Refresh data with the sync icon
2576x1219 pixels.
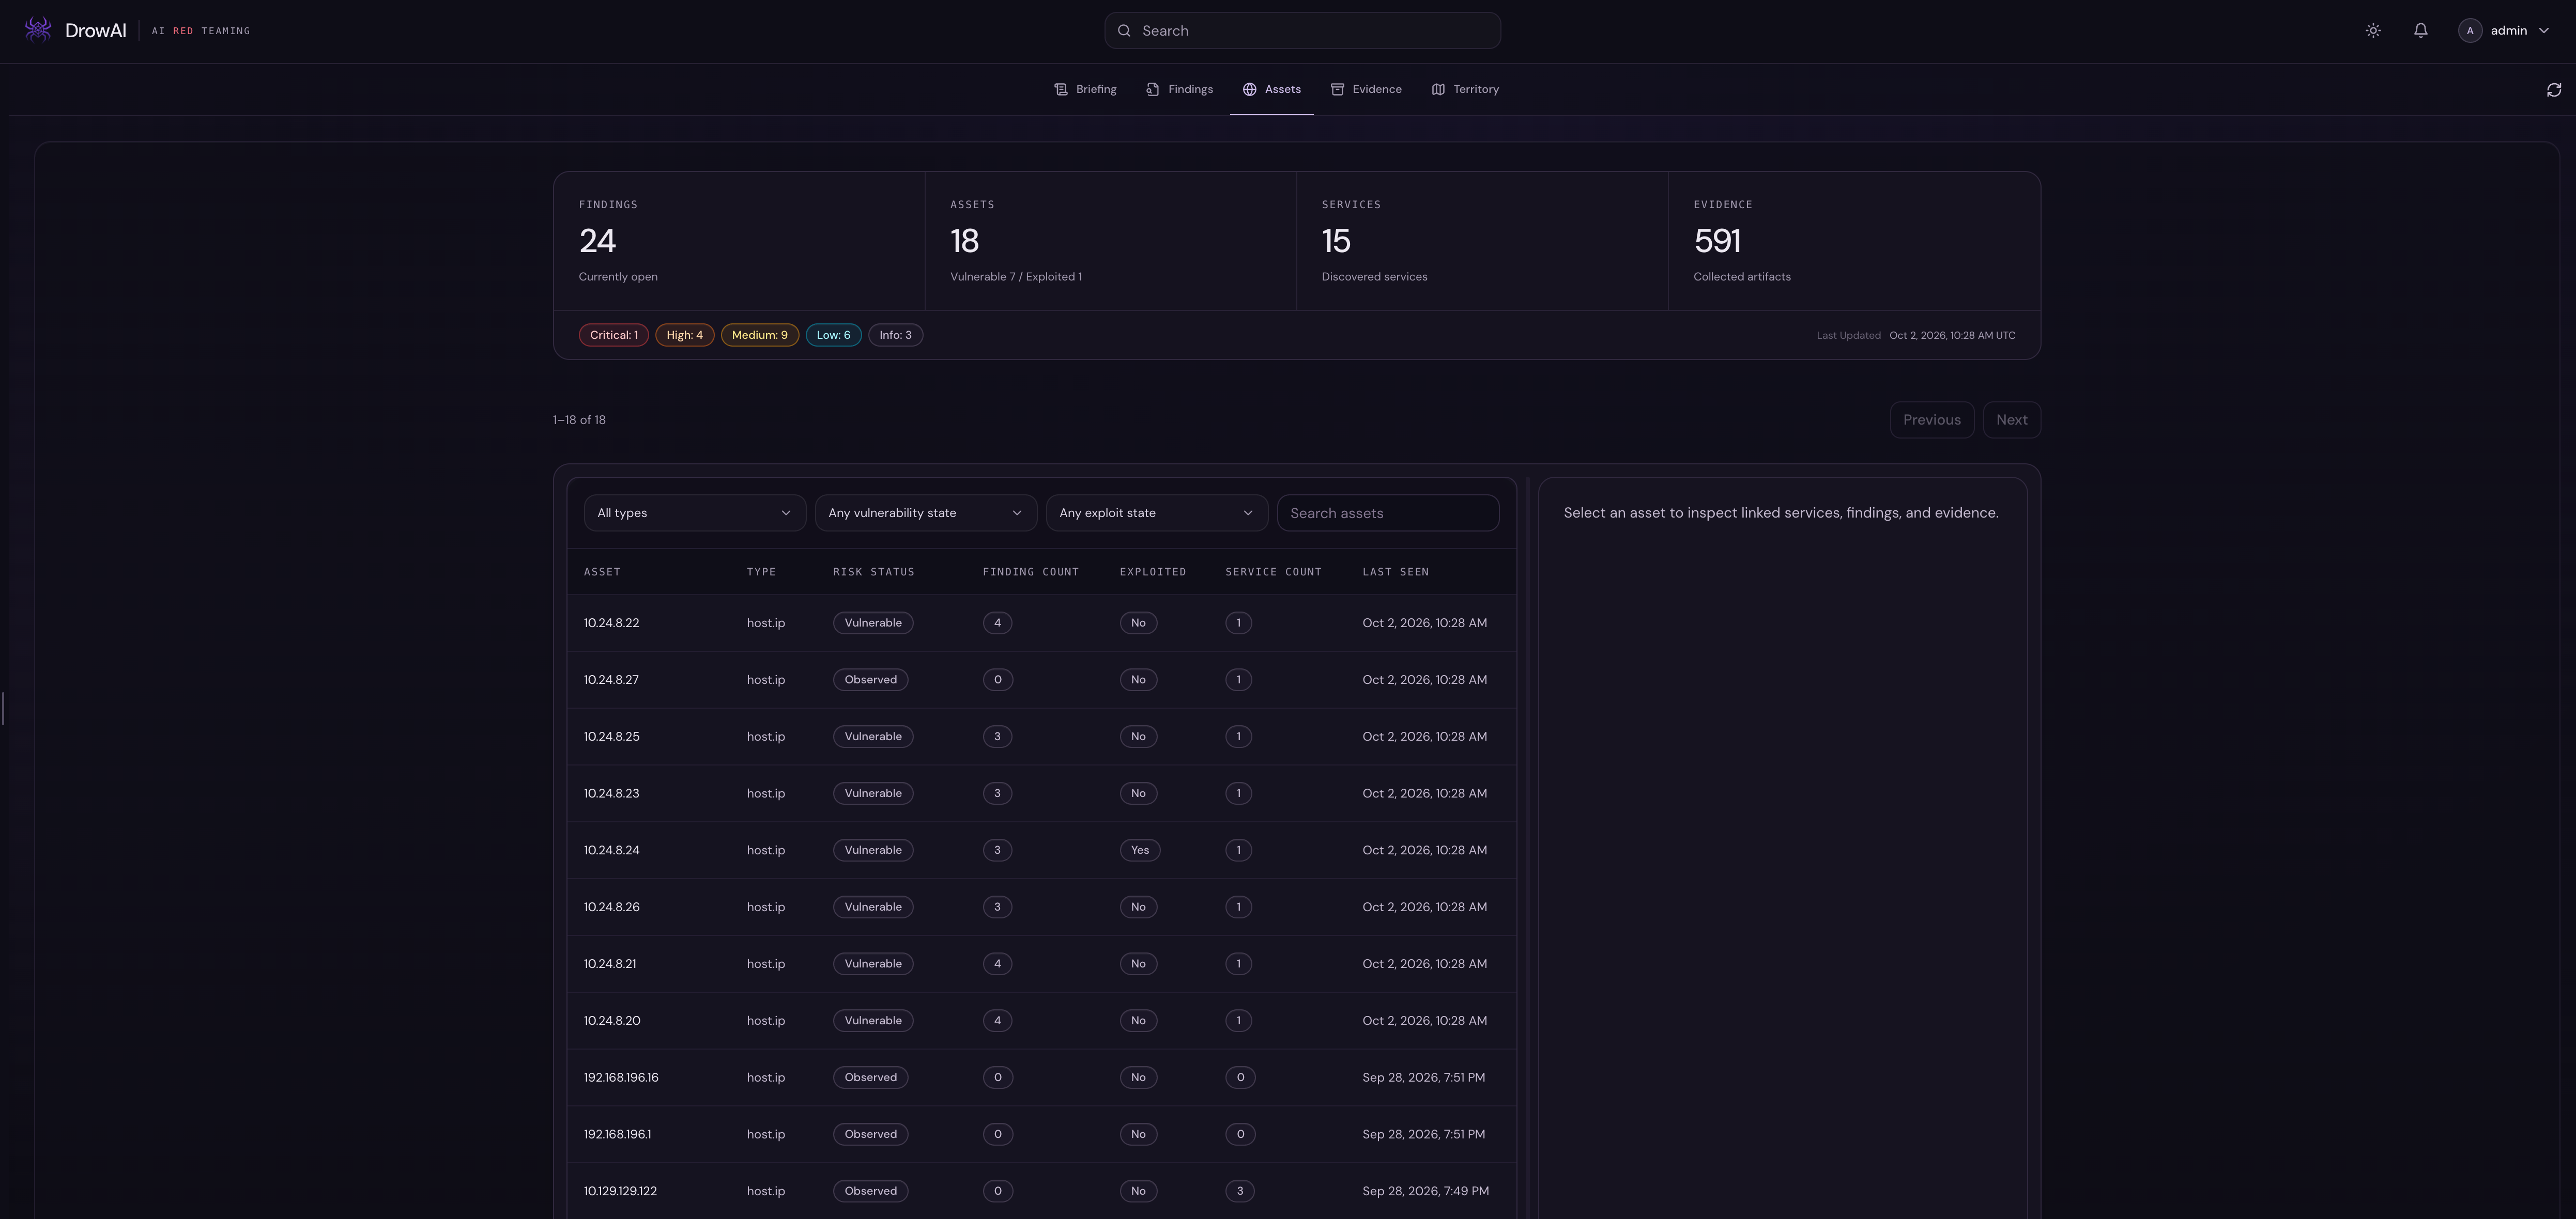click(x=2553, y=90)
